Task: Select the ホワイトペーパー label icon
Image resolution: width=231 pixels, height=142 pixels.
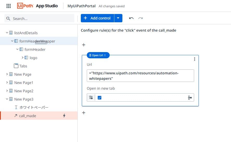Action: pyautogui.click(x=16, y=107)
